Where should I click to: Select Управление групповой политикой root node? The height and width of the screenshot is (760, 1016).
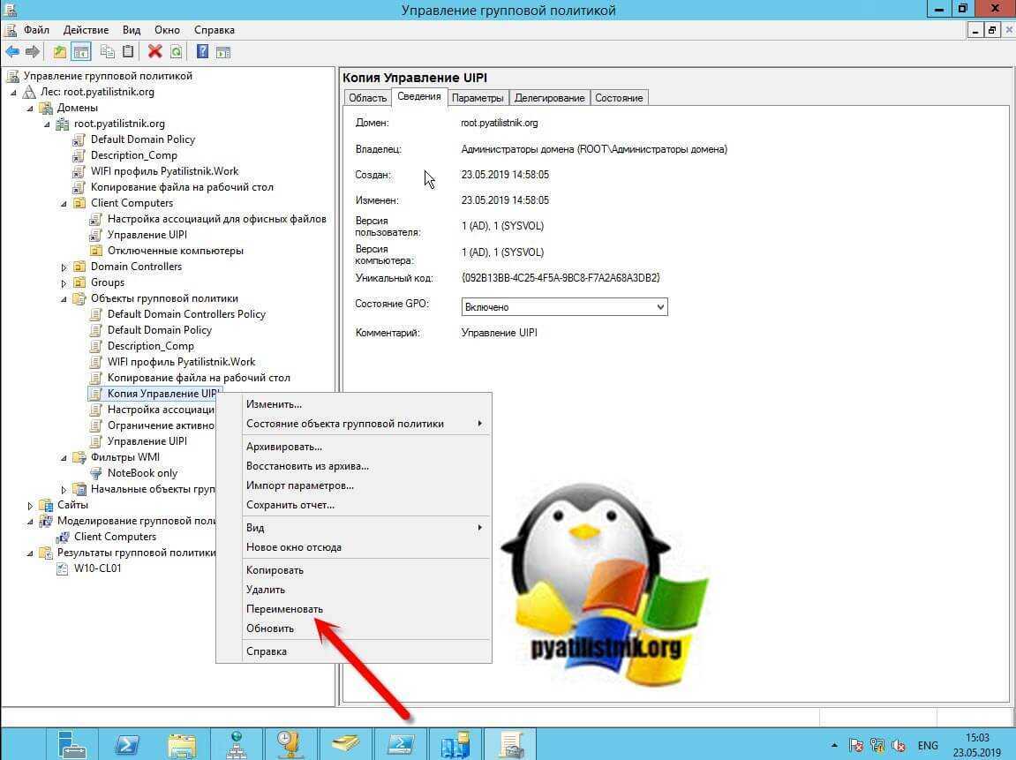(x=109, y=76)
